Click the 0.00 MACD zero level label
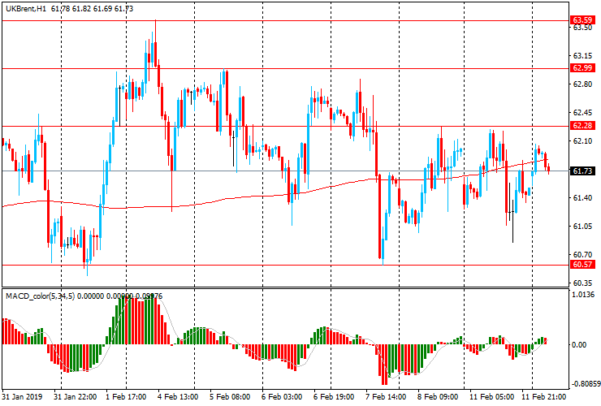This screenshot has height=406, width=601. (x=580, y=344)
